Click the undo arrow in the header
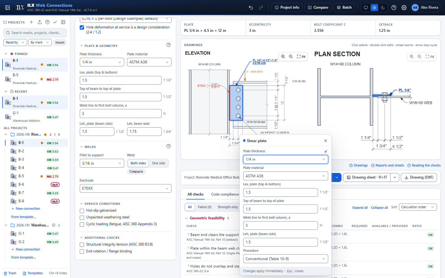 (x=251, y=7)
